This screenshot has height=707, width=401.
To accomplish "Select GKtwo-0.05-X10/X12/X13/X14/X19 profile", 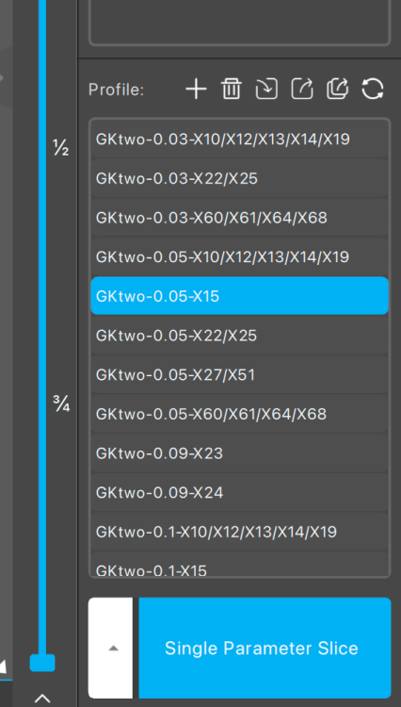I will 239,256.
